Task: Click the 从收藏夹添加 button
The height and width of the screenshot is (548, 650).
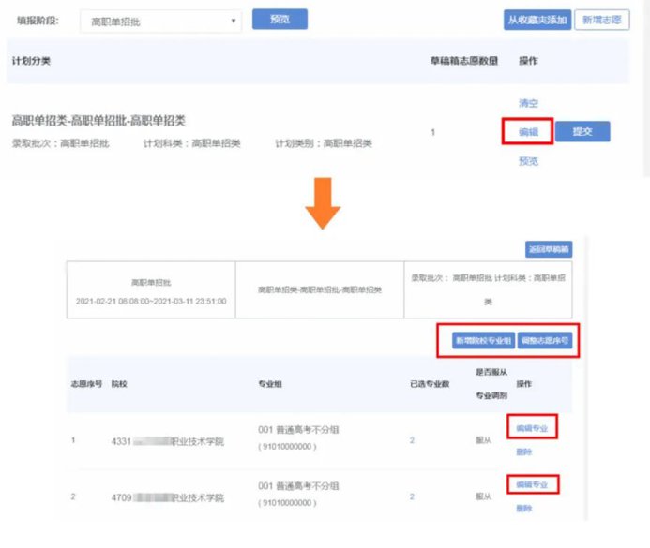Action: [x=537, y=20]
